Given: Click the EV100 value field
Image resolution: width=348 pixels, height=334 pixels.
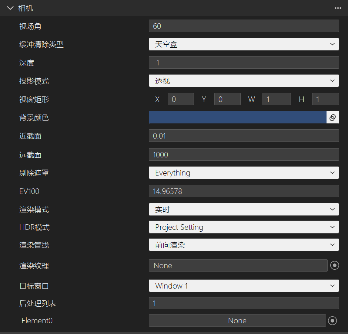Looking at the screenshot, I should [x=244, y=191].
